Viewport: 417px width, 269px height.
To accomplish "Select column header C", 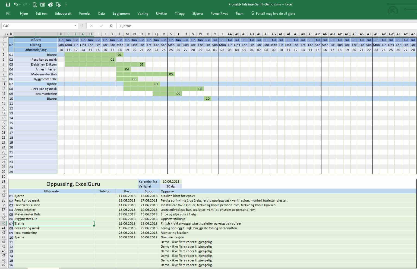I will (36, 34).
